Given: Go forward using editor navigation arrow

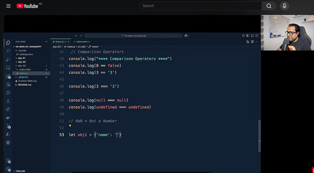Looking at the screenshot, I should (81, 35).
